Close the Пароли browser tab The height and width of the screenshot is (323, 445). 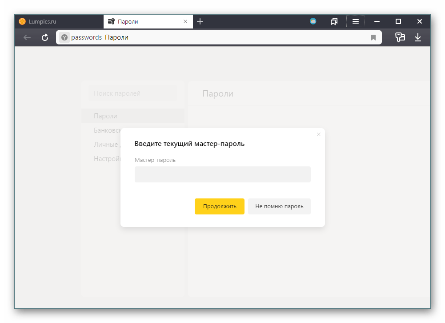tap(185, 21)
